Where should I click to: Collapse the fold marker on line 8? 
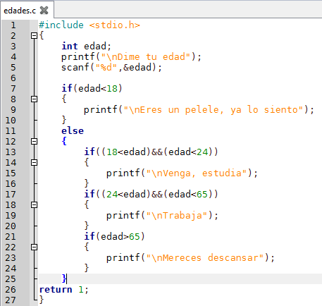pyautogui.click(x=34, y=99)
